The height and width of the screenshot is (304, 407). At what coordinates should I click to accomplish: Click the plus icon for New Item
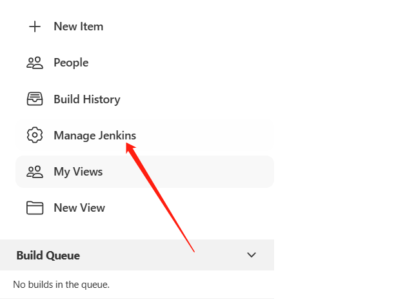pyautogui.click(x=35, y=26)
